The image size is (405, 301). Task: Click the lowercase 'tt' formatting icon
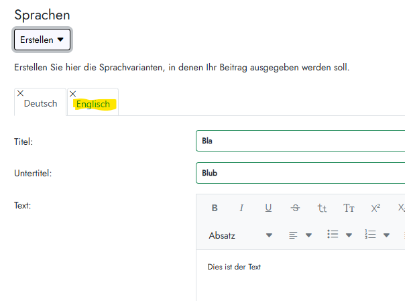[x=322, y=208]
